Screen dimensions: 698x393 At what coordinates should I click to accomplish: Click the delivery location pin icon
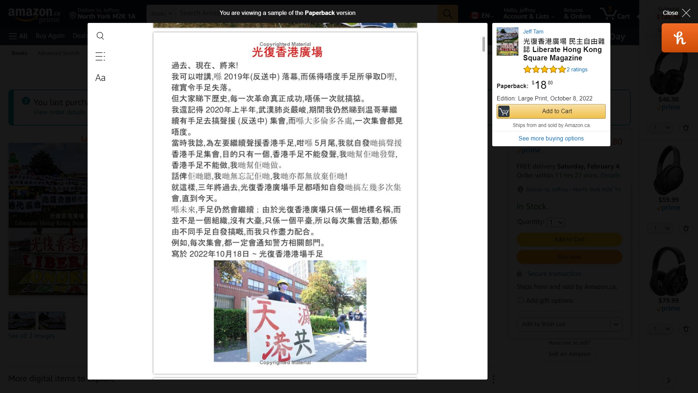tap(73, 16)
